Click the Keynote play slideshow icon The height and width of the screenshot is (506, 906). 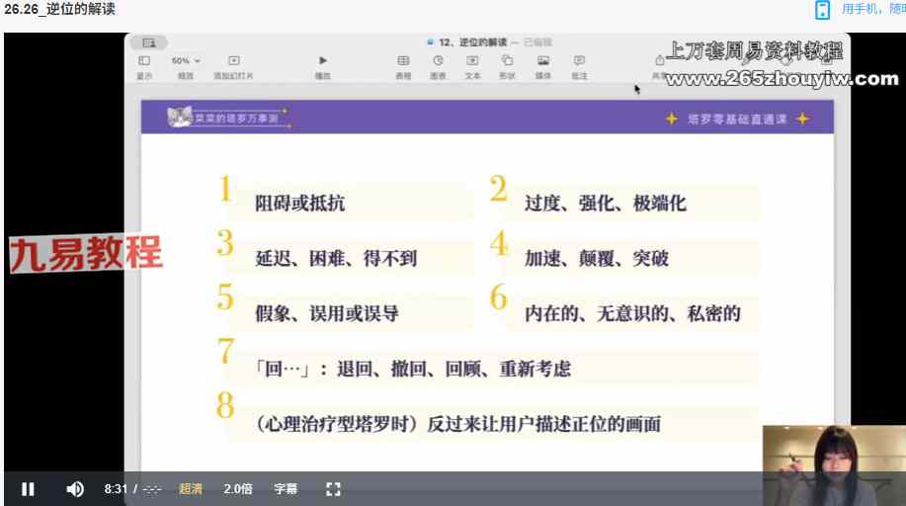point(322,61)
